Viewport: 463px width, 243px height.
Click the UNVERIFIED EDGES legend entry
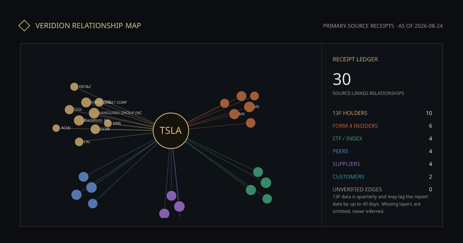click(357, 189)
